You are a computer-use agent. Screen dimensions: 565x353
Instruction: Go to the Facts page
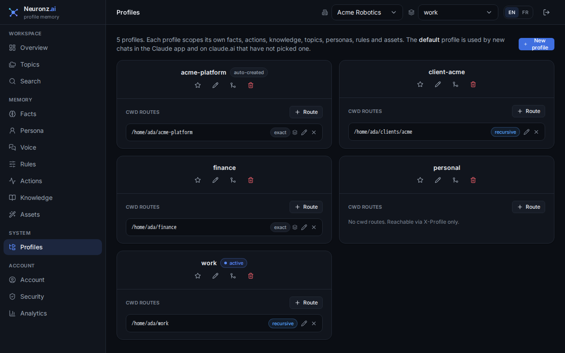pyautogui.click(x=53, y=114)
